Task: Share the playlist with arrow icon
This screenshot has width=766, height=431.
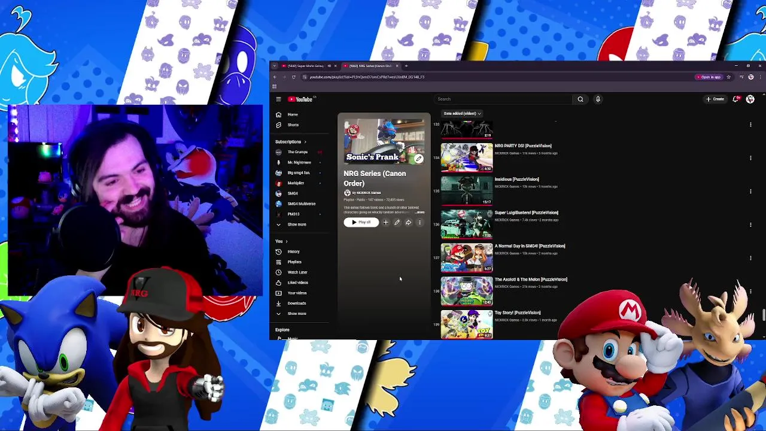Action: pos(408,223)
